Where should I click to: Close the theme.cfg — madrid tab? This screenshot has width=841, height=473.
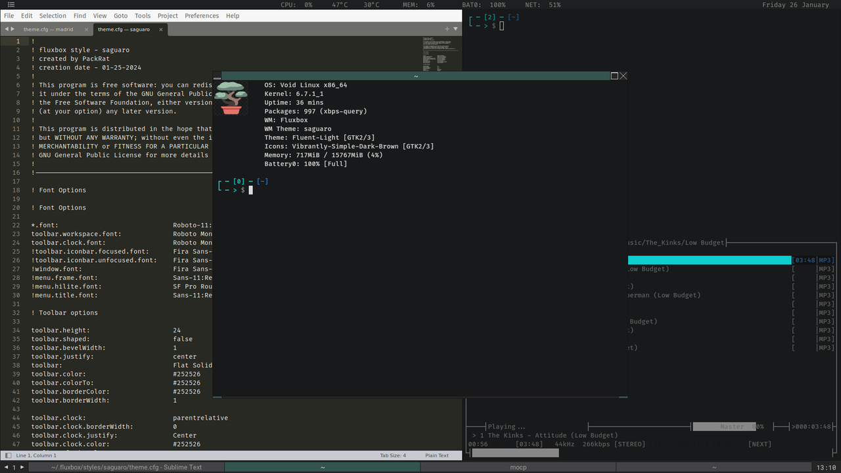tap(86, 29)
